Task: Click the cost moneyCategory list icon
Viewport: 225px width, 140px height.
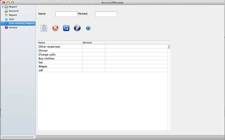Action: [x=6, y=23]
